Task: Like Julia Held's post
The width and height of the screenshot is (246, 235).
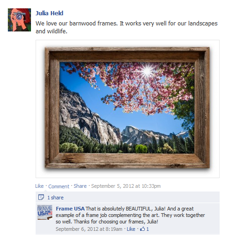Action: tap(39, 186)
